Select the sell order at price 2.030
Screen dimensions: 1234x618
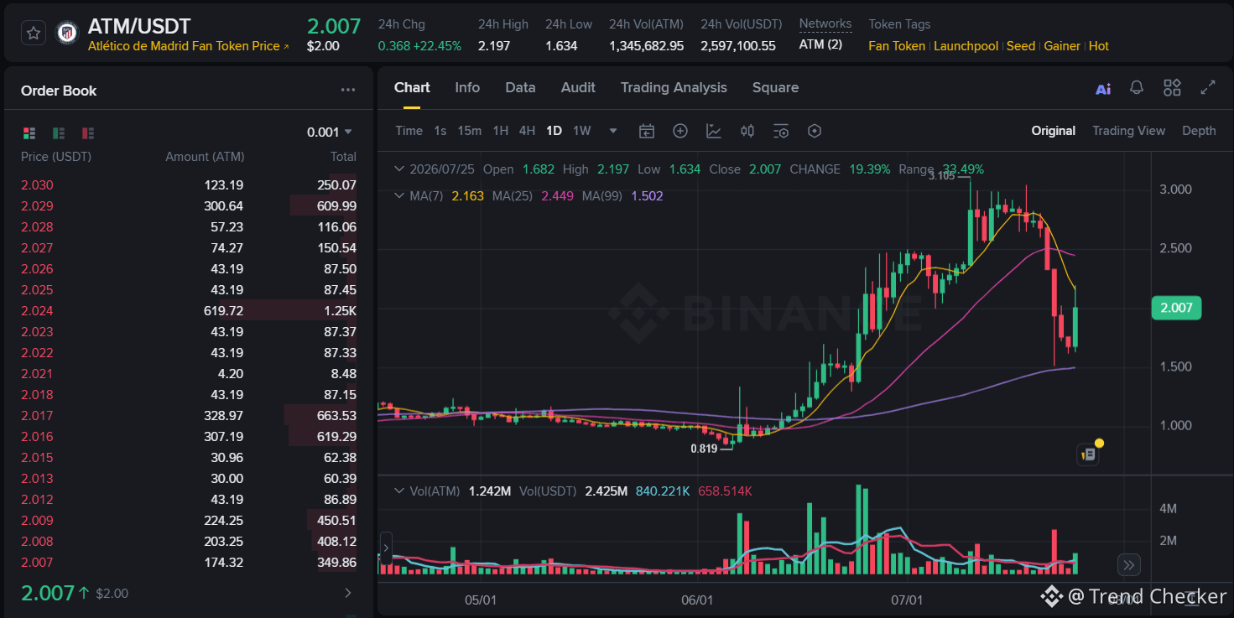pos(189,185)
